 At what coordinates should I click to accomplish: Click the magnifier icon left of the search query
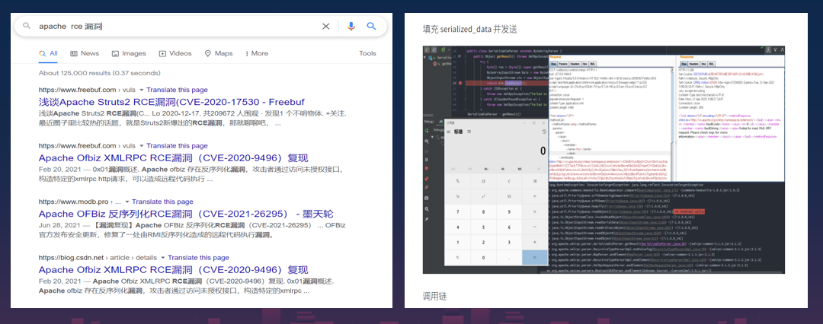(27, 26)
